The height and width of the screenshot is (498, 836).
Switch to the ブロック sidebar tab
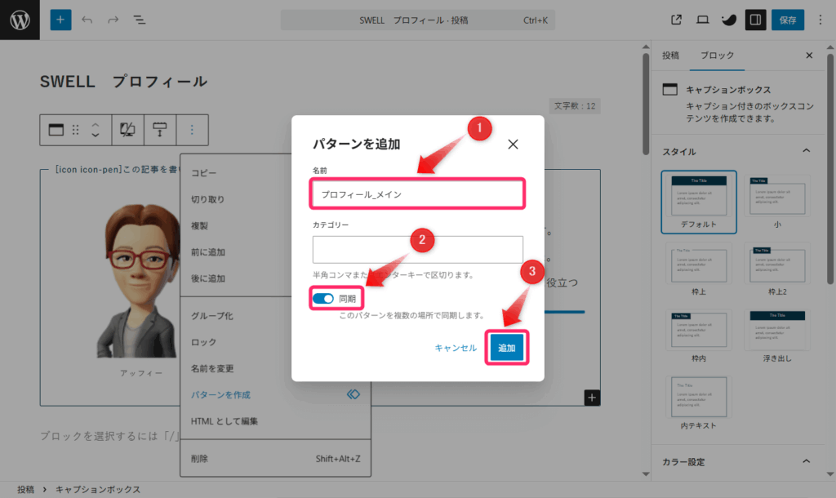717,55
